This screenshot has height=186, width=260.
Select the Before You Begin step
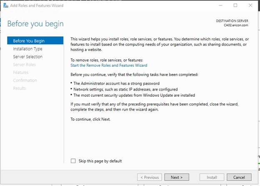(29, 41)
